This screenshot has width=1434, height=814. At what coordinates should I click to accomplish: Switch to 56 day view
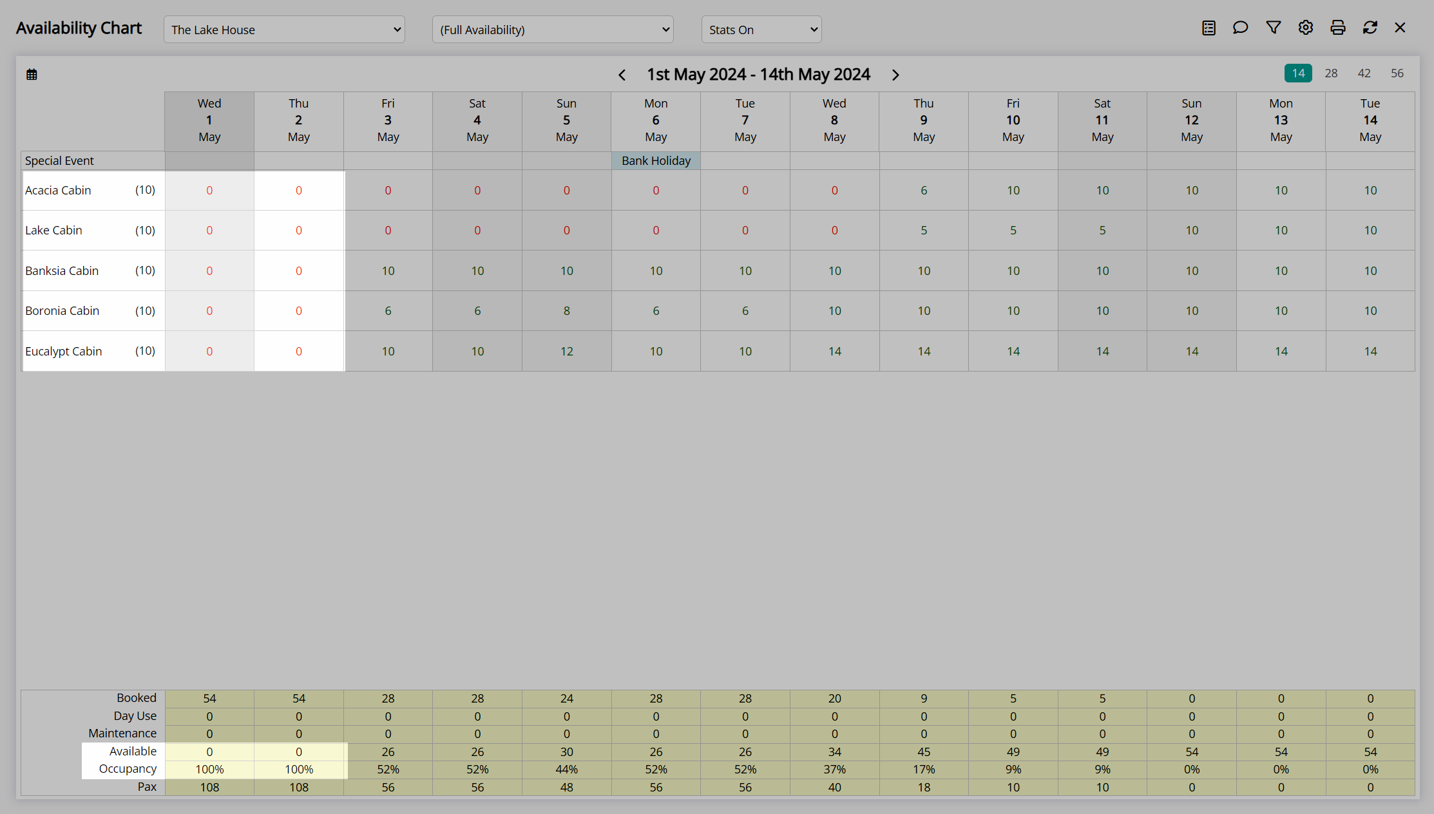pos(1397,73)
